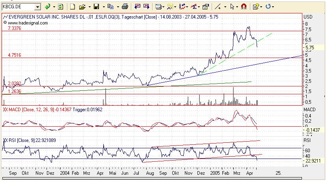326x183 pixels.
Task: Click the red chart forward icon
Action: coord(146,7)
